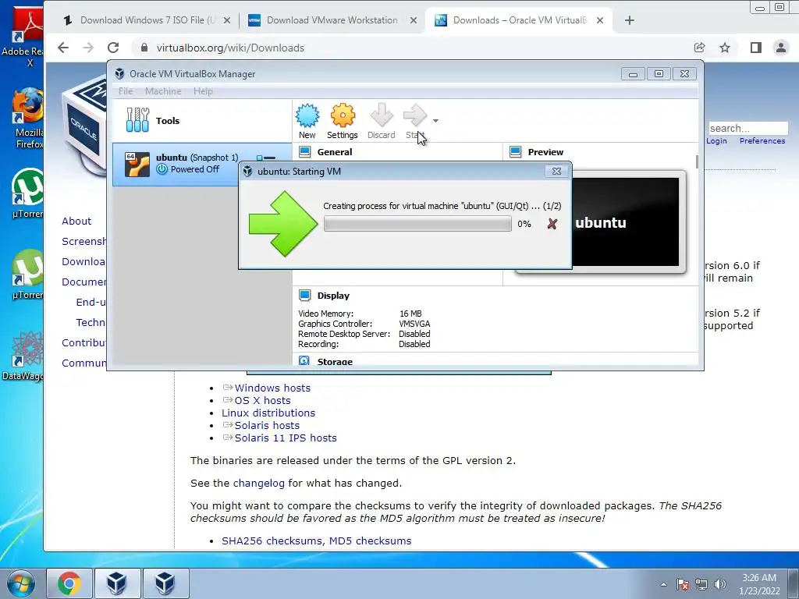Switch to Download Windows 7 ISO File tab
This screenshot has width=799, height=599.
147,20
